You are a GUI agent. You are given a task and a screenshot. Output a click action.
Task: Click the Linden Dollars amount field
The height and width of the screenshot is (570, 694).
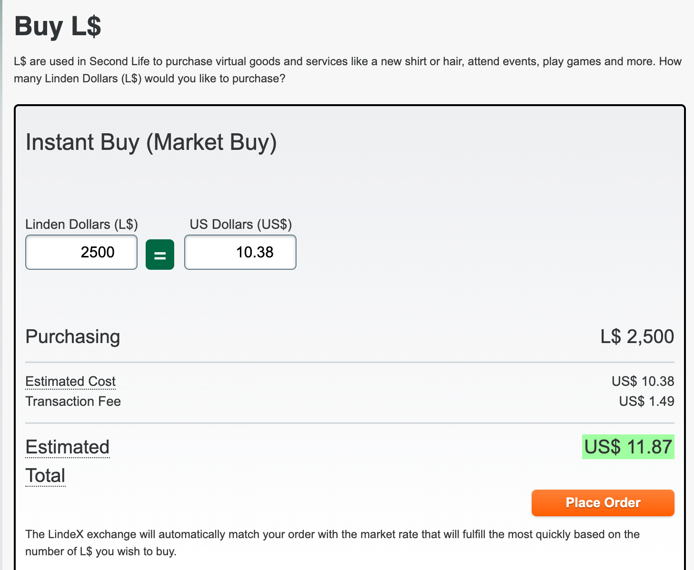coord(81,252)
